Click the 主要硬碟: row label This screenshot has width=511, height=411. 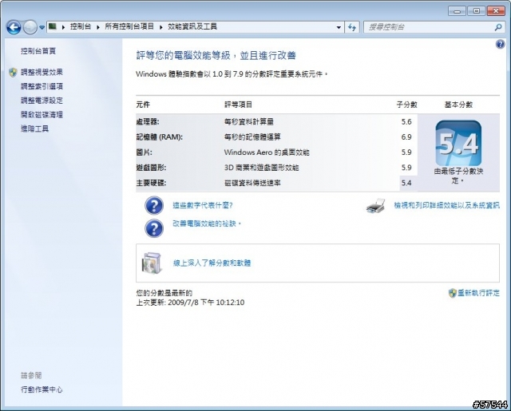tap(151, 183)
